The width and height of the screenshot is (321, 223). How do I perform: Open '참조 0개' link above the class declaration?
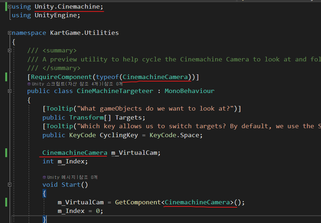113,84
